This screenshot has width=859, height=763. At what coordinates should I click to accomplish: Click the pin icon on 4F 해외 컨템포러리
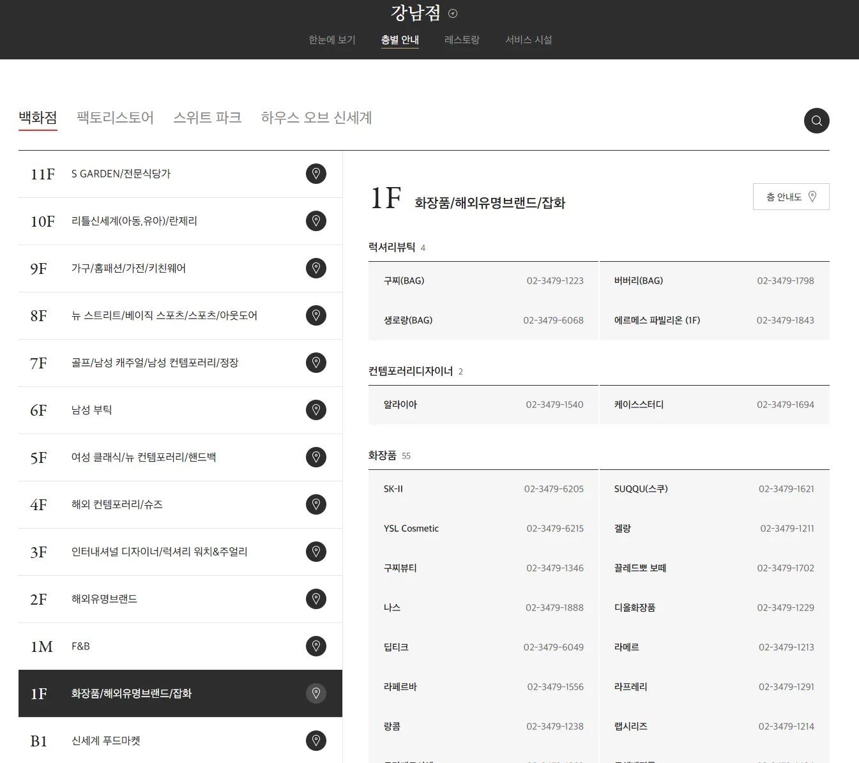pyautogui.click(x=316, y=504)
